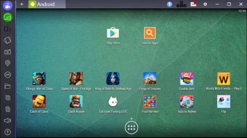The width and height of the screenshot is (247, 138).
Task: Open King of Rebirth: Undead Age
Action: (113, 79)
